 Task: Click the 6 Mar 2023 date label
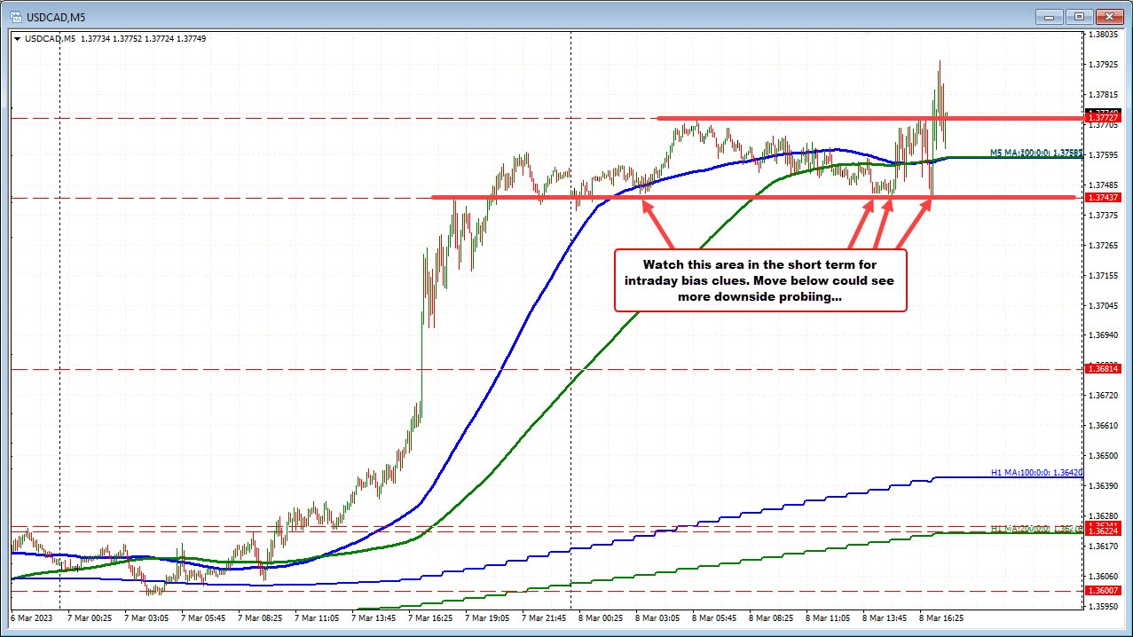tap(32, 617)
